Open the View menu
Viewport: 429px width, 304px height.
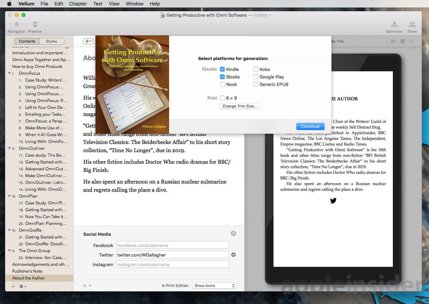pyautogui.click(x=114, y=4)
